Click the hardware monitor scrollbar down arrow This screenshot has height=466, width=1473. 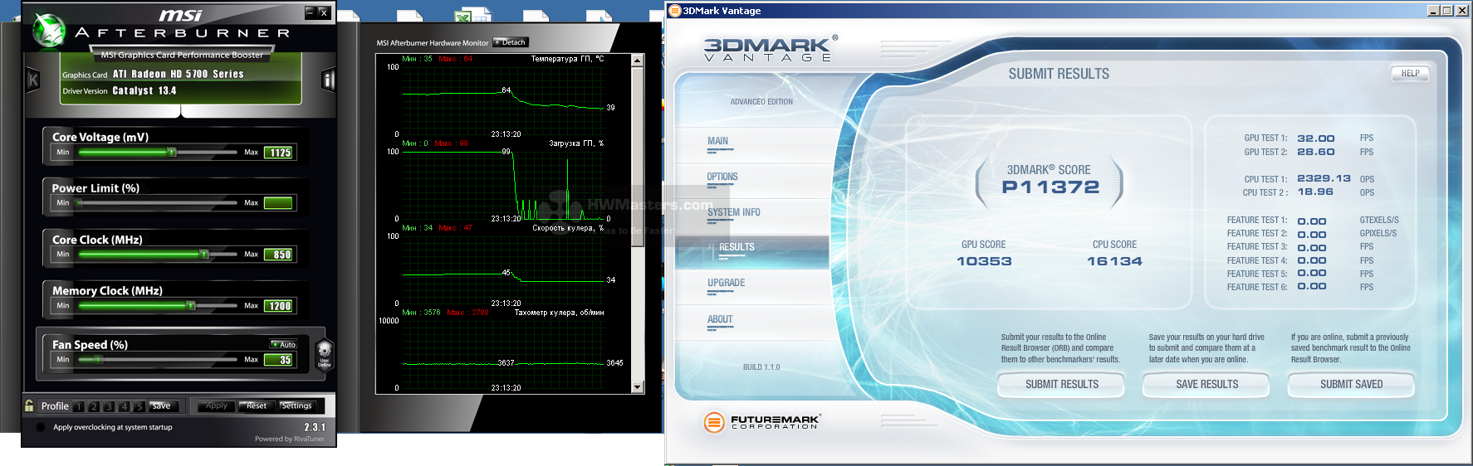pos(638,387)
